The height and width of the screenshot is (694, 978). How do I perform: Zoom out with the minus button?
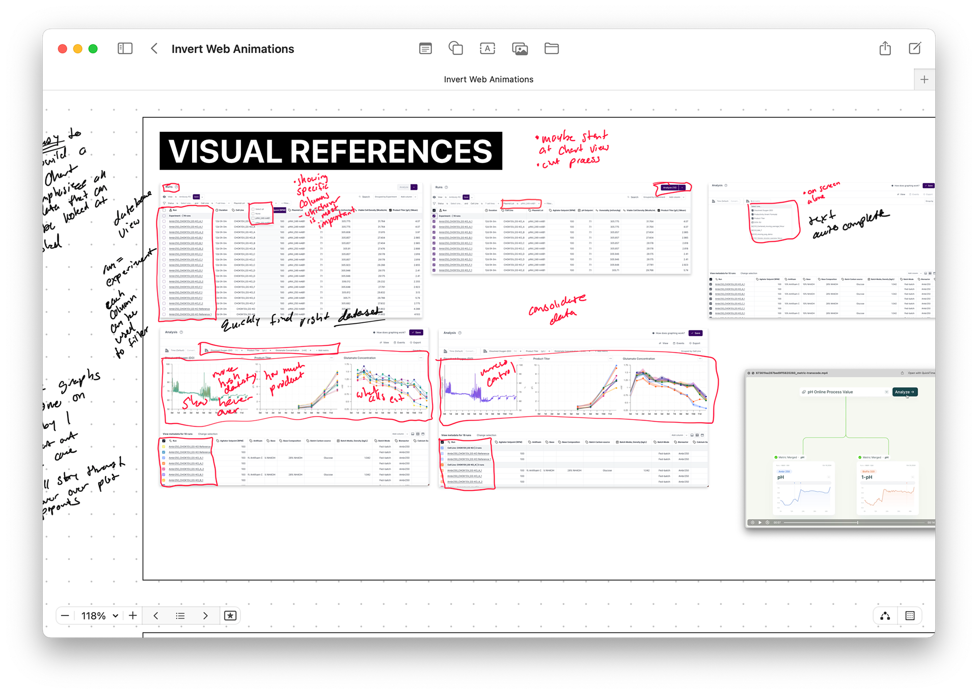click(x=65, y=616)
